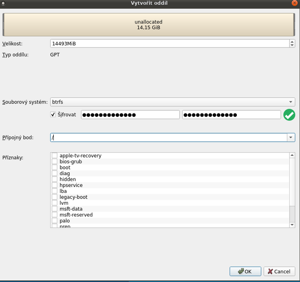The height and width of the screenshot is (282, 300).
Task: Click the unallocated 14,15 GiB partition bar
Action: point(150,24)
